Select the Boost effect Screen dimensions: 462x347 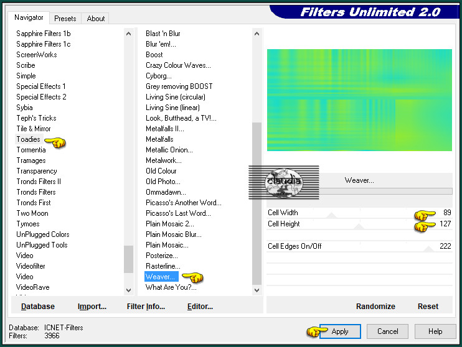point(154,55)
